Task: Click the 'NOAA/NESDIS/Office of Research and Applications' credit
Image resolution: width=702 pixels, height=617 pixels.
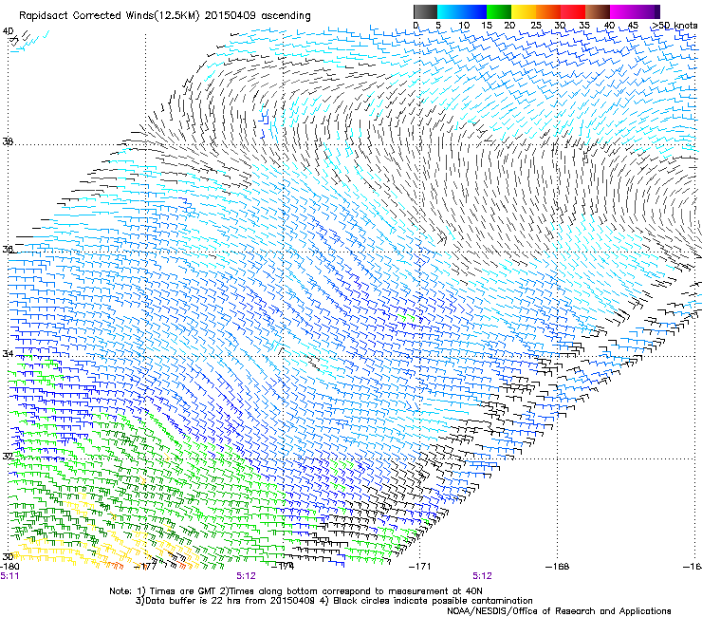Action: [559, 611]
